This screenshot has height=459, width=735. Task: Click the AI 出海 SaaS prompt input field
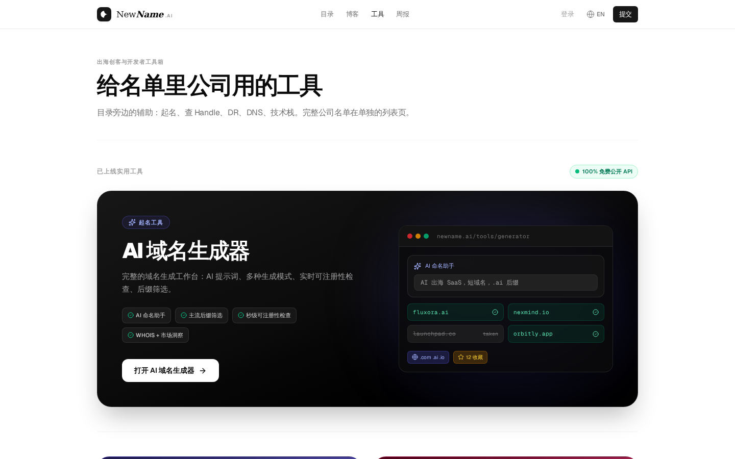pos(506,283)
